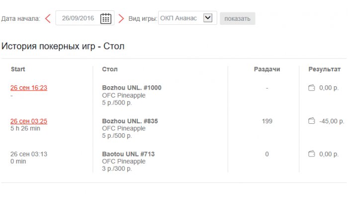Select the Bozhou UNL. #835 table name

(130, 121)
